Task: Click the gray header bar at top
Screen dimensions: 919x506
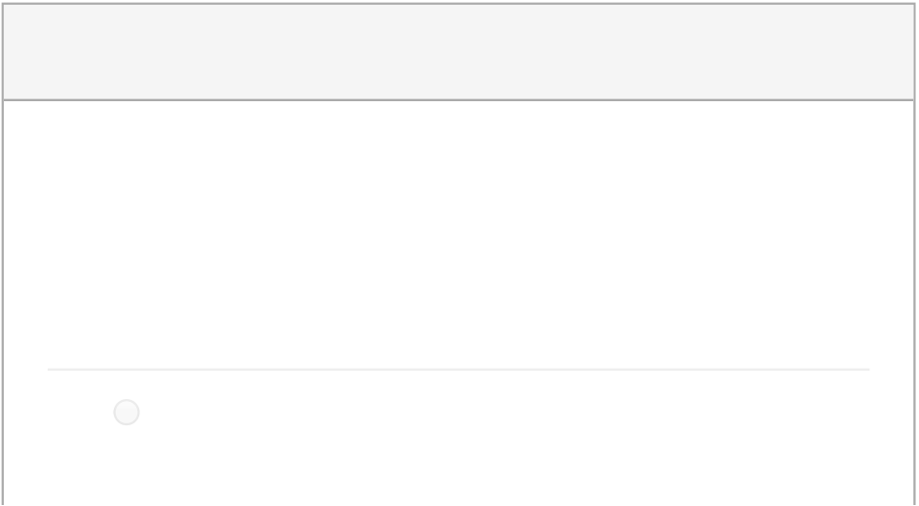Action: pos(459,52)
